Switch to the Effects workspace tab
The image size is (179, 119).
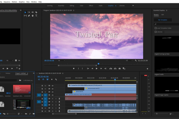91,6
